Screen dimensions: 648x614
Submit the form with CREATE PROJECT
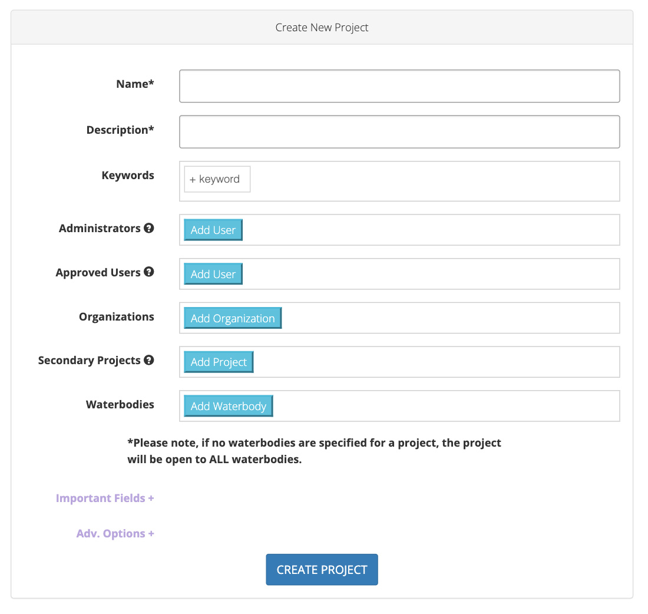coord(322,570)
